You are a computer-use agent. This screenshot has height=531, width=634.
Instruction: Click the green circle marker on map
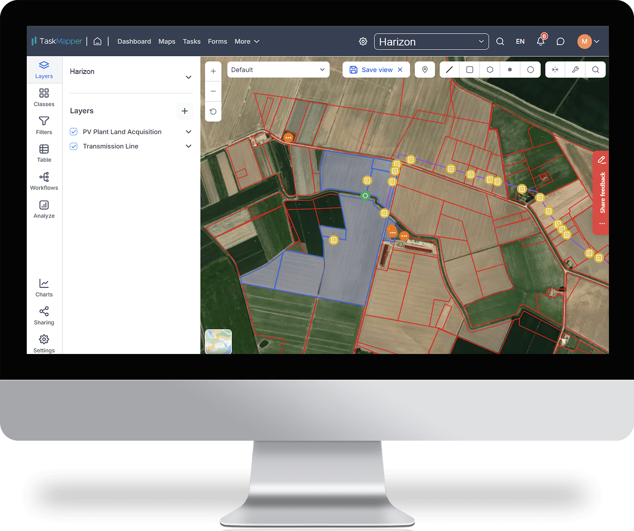click(365, 196)
